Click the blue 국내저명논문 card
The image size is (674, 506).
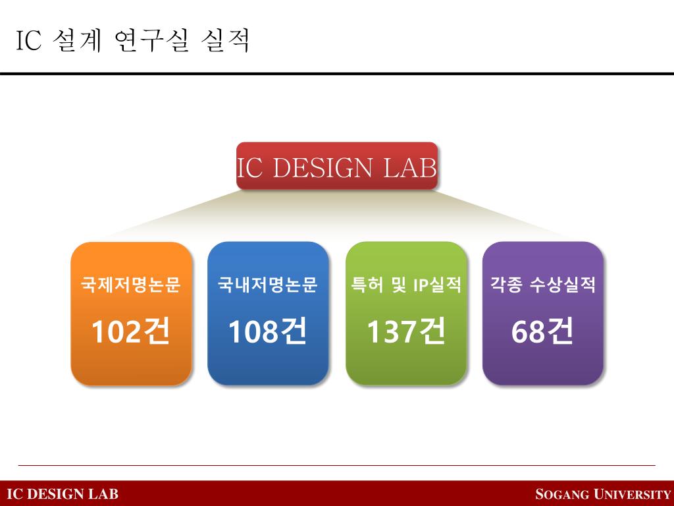pos(268,314)
